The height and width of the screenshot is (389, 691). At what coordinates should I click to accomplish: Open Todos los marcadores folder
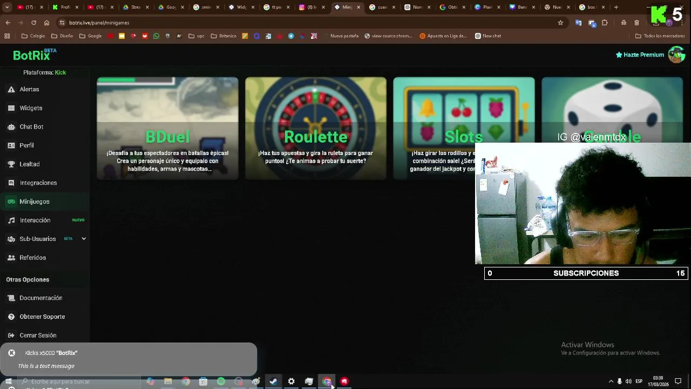660,36
